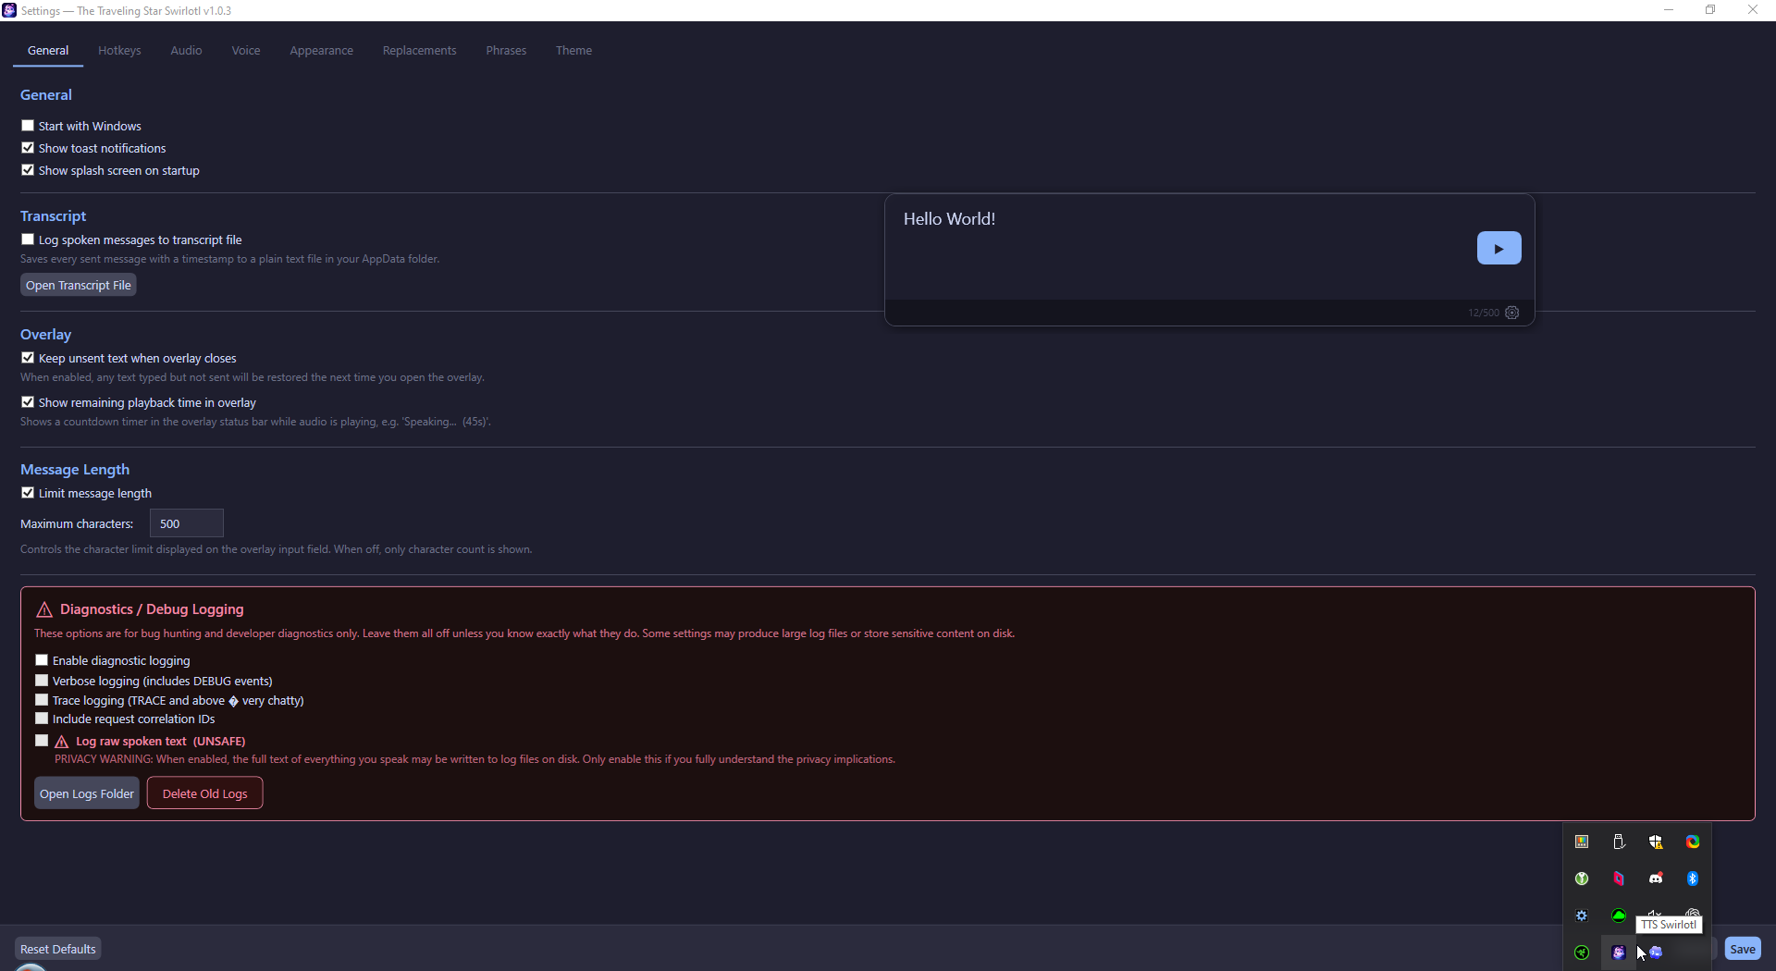Switch to the Theme tab

[x=573, y=51]
